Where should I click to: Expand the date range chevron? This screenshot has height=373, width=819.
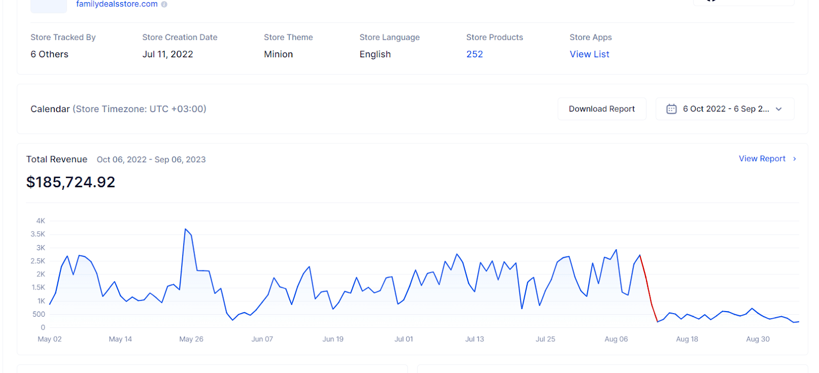779,109
